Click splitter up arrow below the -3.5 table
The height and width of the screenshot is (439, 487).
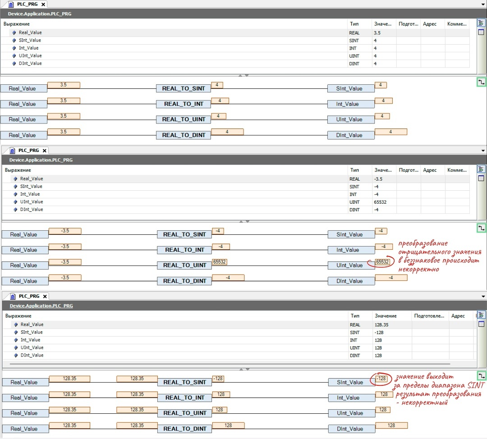click(241, 221)
